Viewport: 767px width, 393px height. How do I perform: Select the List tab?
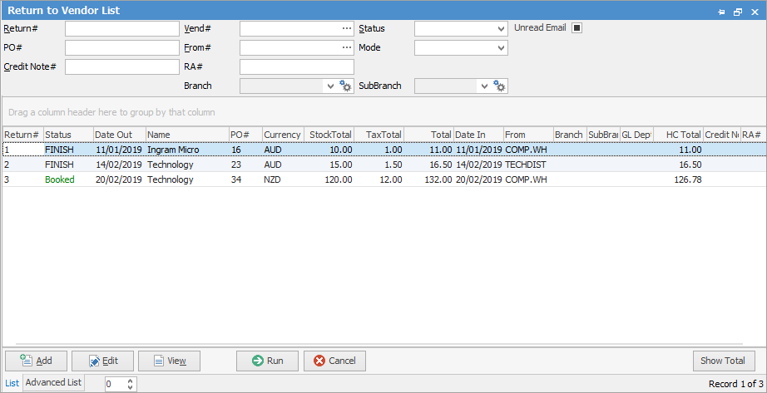click(12, 383)
